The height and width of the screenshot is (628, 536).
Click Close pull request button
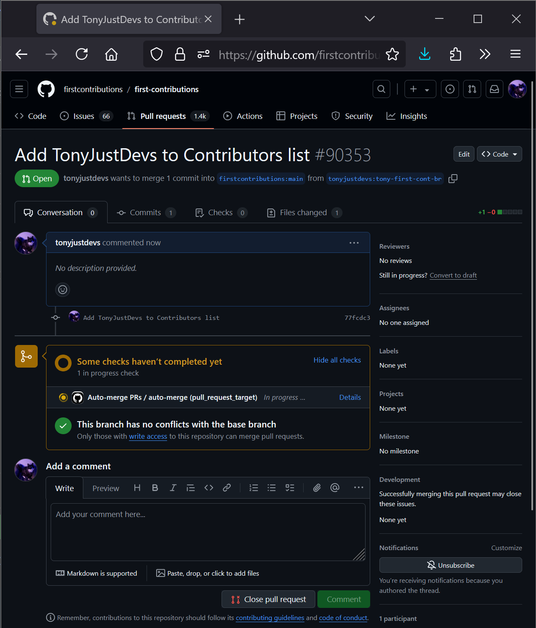click(x=268, y=599)
